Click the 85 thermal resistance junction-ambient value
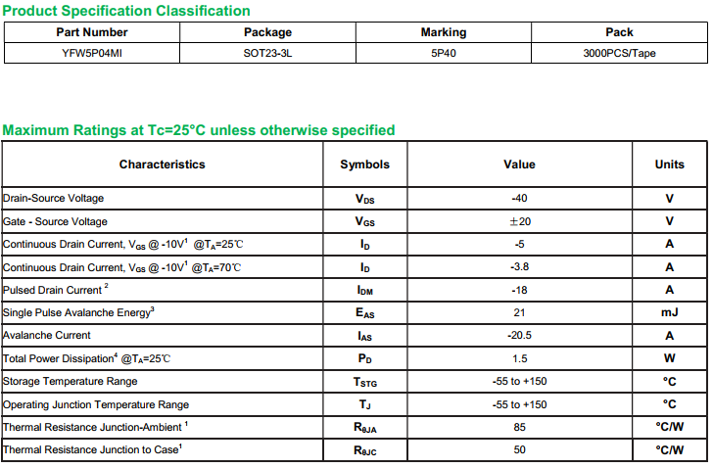 pyautogui.click(x=519, y=427)
